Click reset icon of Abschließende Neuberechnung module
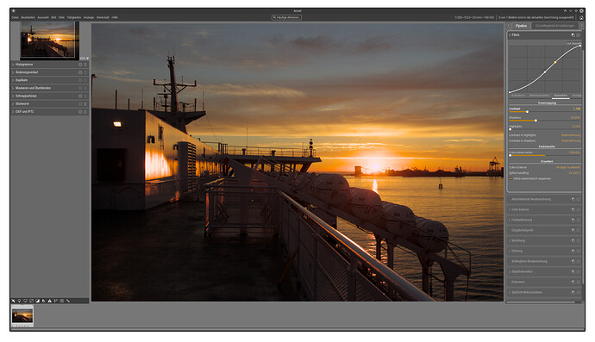 point(579,199)
